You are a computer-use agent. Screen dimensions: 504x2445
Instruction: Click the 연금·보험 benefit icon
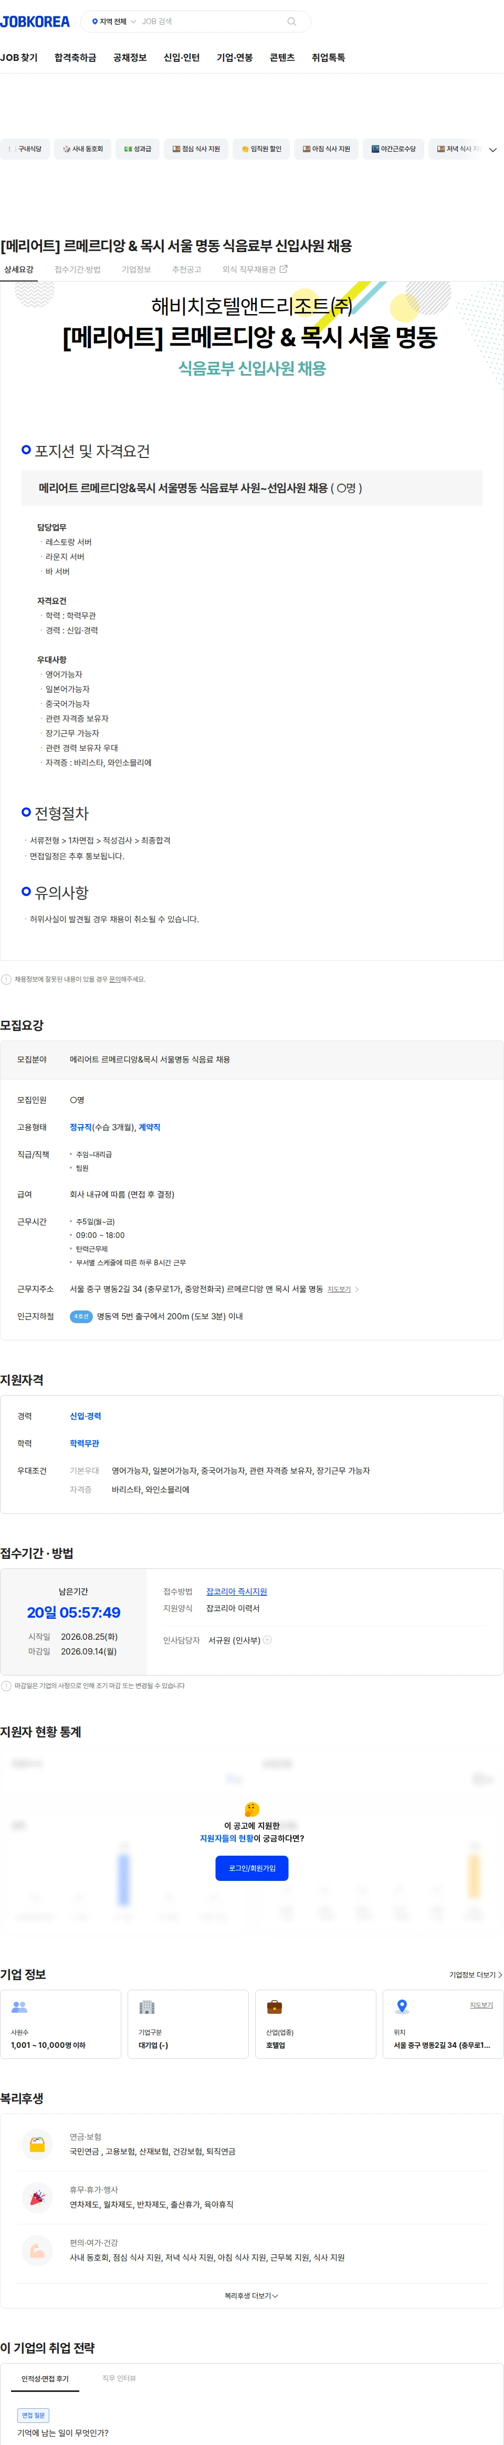click(x=37, y=2144)
